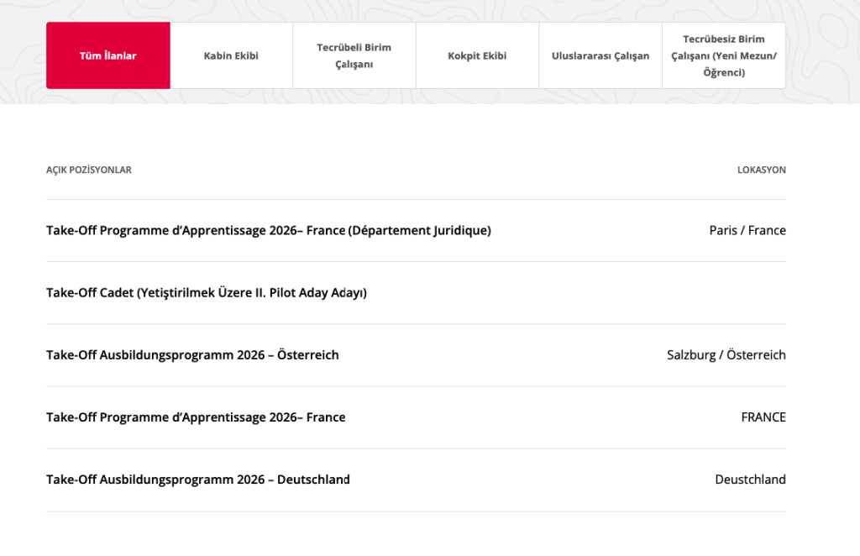Click the gray patterned banner left of Tüm İlanlar
Viewport: 860px width, 556px height.
[x=23, y=55]
